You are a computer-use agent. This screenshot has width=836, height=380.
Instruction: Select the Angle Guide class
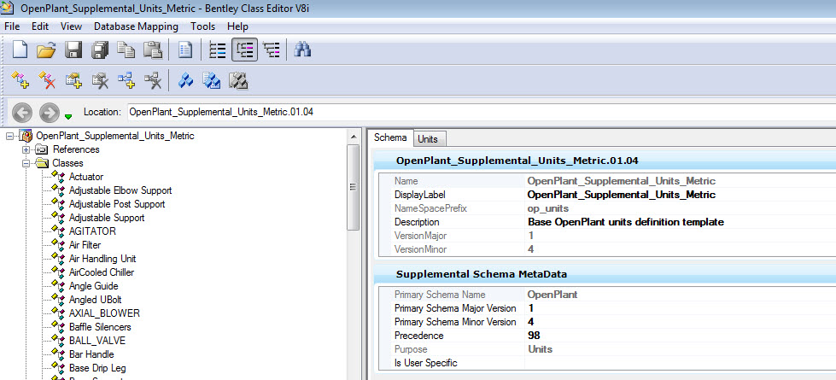click(x=93, y=286)
